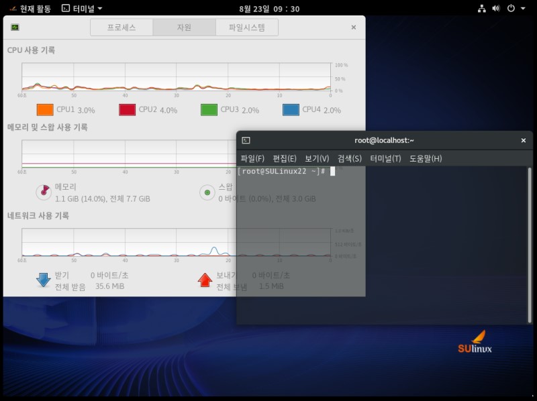Image resolution: width=537 pixels, height=401 pixels.
Task: Change the red CPU2 color swatch
Action: (x=128, y=110)
